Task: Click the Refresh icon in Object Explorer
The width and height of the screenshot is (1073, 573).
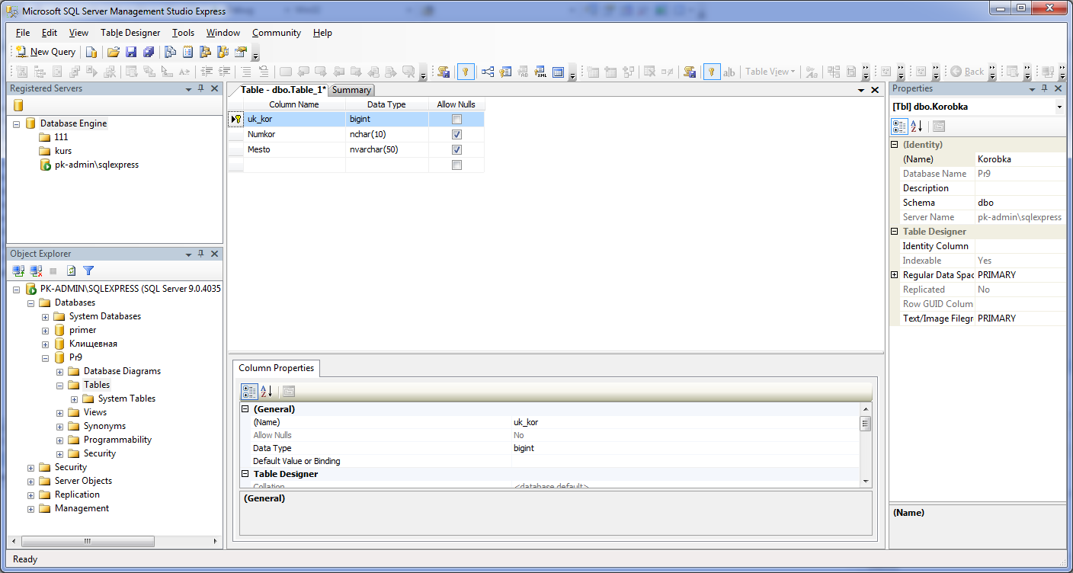Action: [71, 270]
